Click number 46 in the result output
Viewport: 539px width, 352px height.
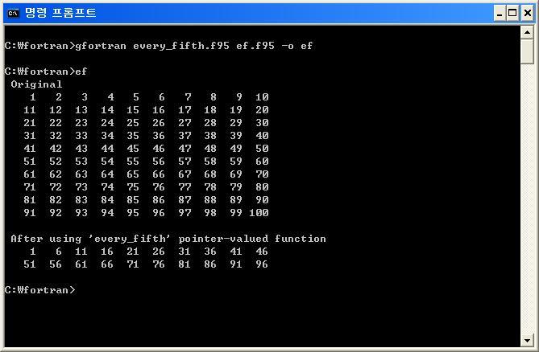tap(262, 252)
